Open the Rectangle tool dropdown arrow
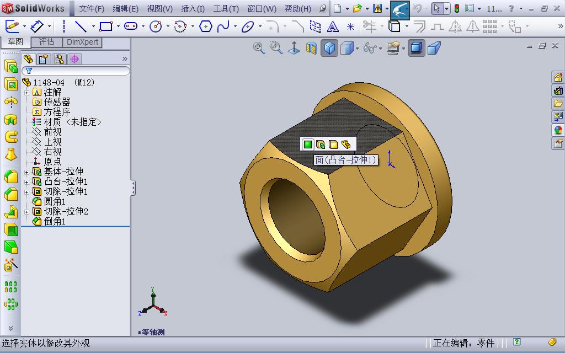Viewport: 565px width, 353px height. 118,26
